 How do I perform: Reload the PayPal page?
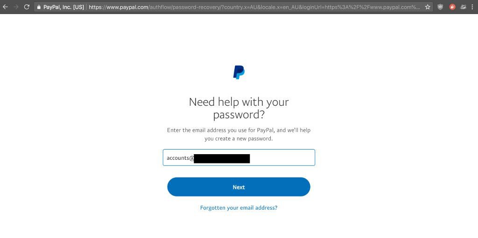coord(27,7)
